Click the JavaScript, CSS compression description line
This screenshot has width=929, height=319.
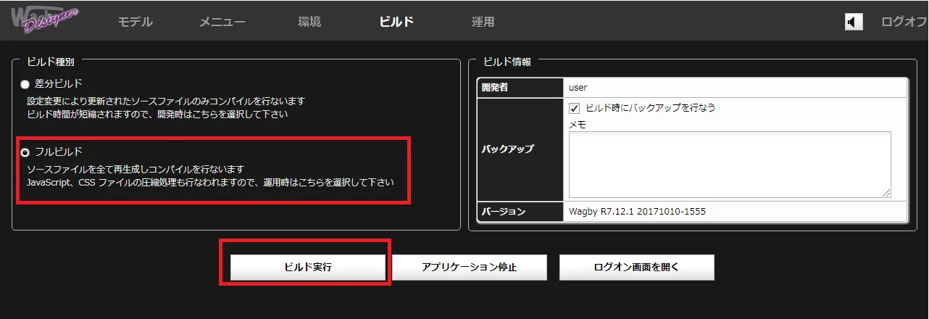click(x=210, y=182)
